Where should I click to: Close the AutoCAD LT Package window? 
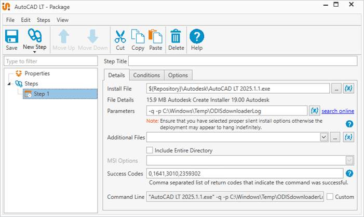point(351,4)
